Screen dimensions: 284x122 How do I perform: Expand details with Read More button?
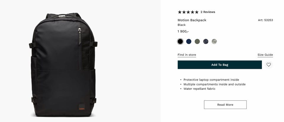(225, 105)
